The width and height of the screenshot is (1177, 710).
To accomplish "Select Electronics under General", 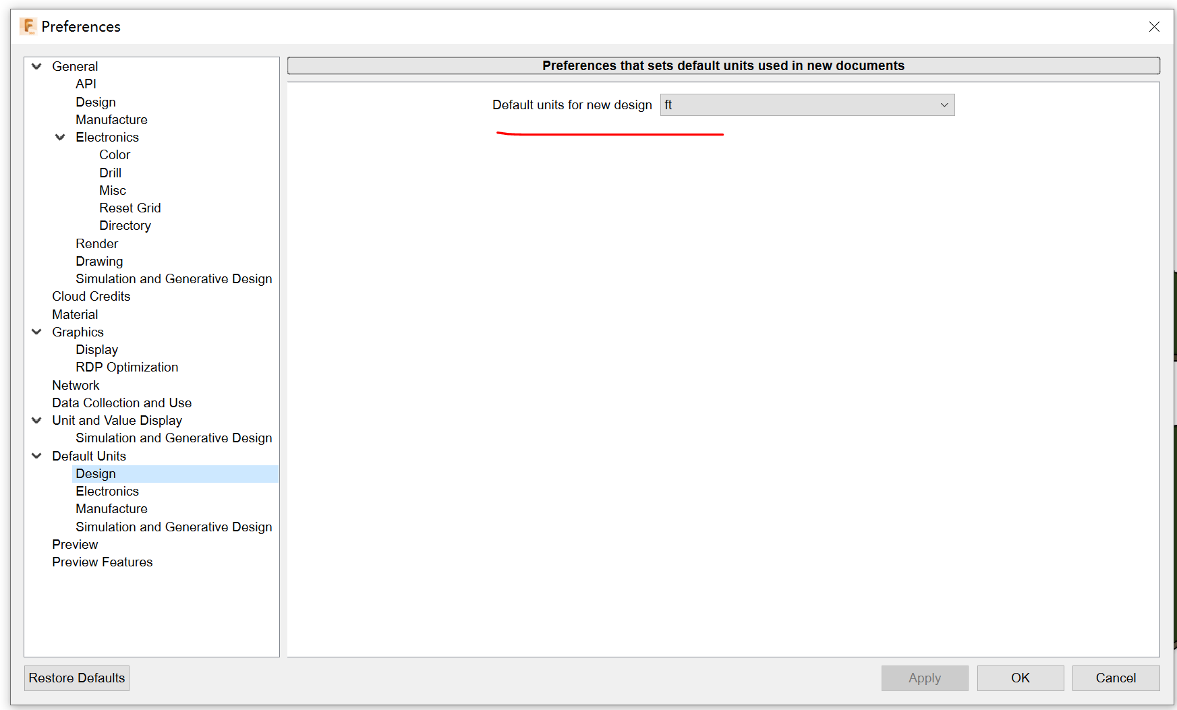I will (x=107, y=137).
